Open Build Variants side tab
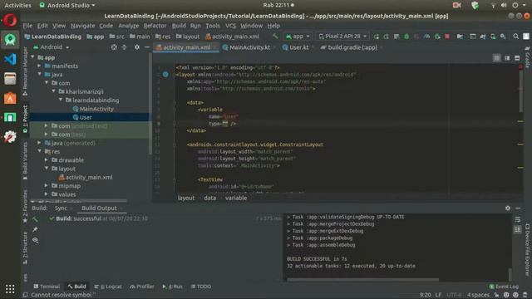 [25, 161]
